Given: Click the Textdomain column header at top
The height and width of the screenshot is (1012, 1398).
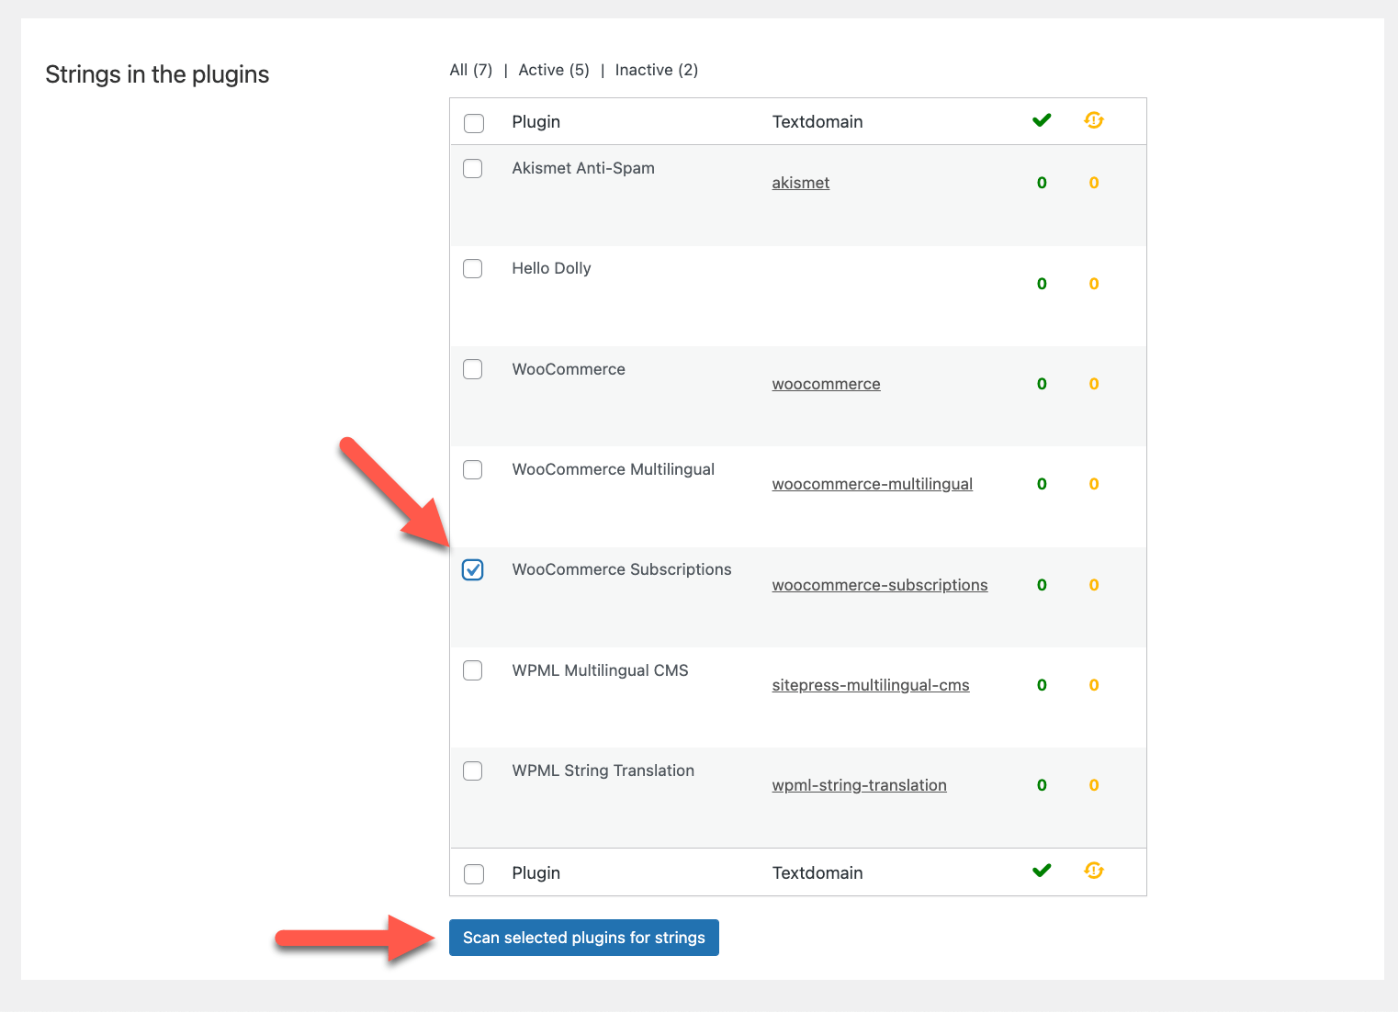Looking at the screenshot, I should coord(817,122).
